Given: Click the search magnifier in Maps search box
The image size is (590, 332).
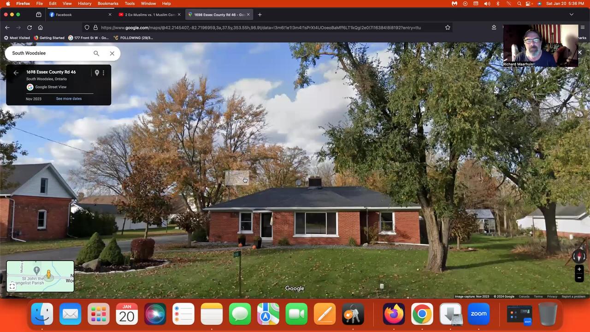Looking at the screenshot, I should [96, 53].
